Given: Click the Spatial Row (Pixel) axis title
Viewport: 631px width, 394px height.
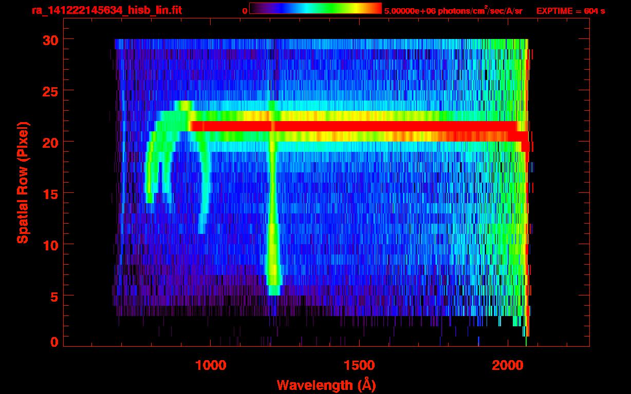Looking at the screenshot, I should coord(23,183).
